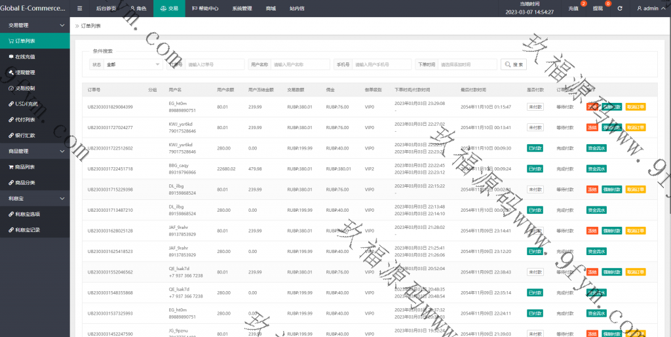The width and height of the screenshot is (671, 337).
Task: Collapse the 利息宝 sidebar section
Action: pyautogui.click(x=62, y=198)
